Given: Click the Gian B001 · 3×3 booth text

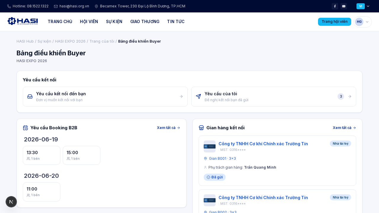Looking at the screenshot, I should point(222,159).
